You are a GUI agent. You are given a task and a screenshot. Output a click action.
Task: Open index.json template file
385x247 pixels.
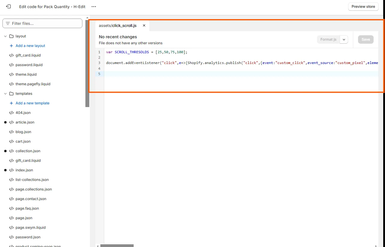point(24,170)
